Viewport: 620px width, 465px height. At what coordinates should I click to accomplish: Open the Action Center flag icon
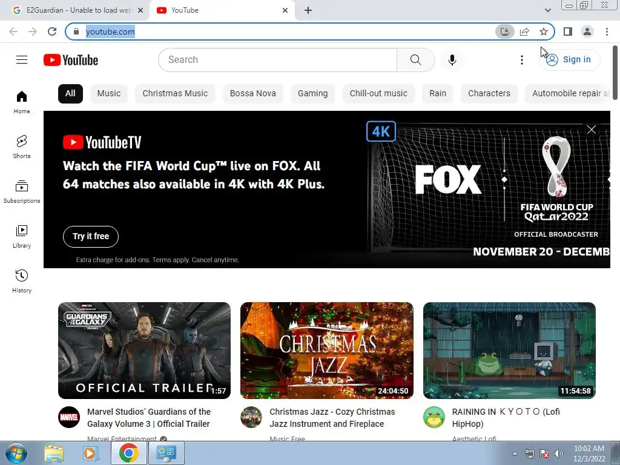click(x=544, y=453)
